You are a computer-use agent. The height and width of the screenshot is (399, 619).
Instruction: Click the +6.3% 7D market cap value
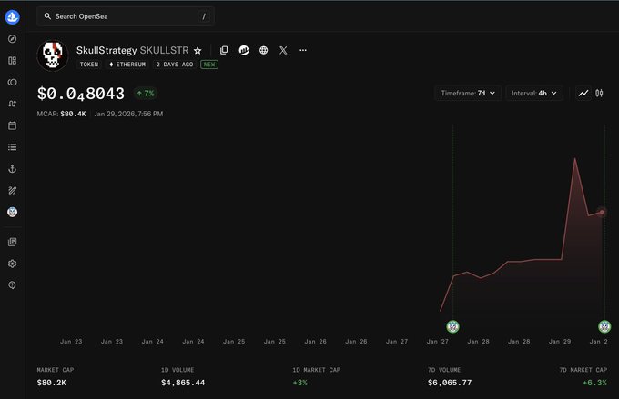[x=595, y=383]
